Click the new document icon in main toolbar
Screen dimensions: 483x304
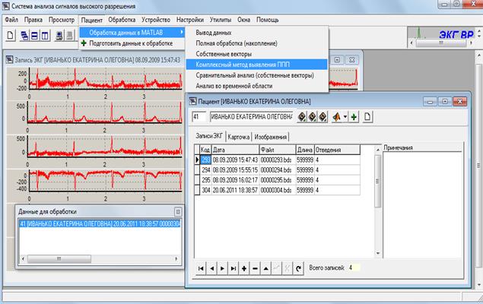pyautogui.click(x=11, y=36)
